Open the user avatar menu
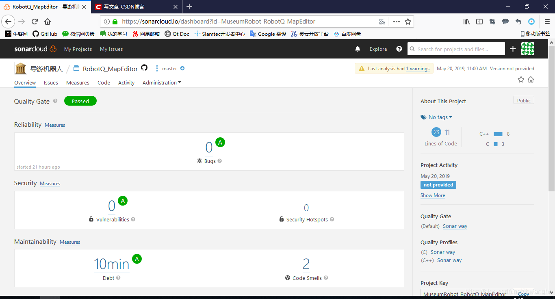Screen dimensions: 555x299 pos(528,49)
